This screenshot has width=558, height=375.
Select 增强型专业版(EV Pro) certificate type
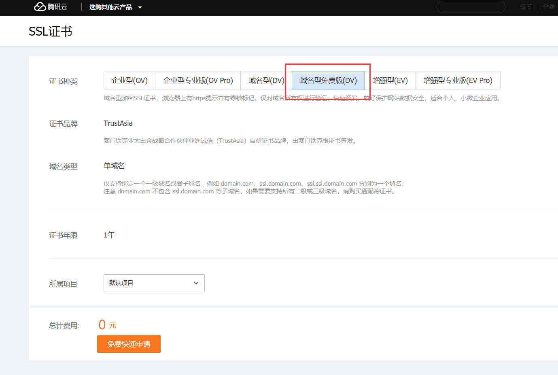(458, 81)
